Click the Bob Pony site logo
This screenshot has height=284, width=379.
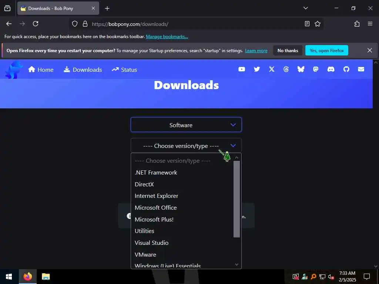point(14,70)
